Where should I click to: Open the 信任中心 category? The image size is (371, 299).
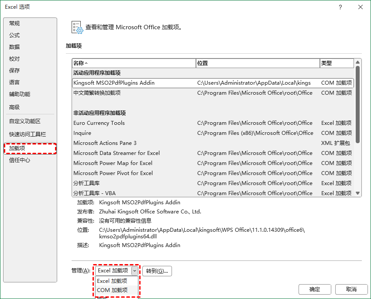click(x=30, y=160)
